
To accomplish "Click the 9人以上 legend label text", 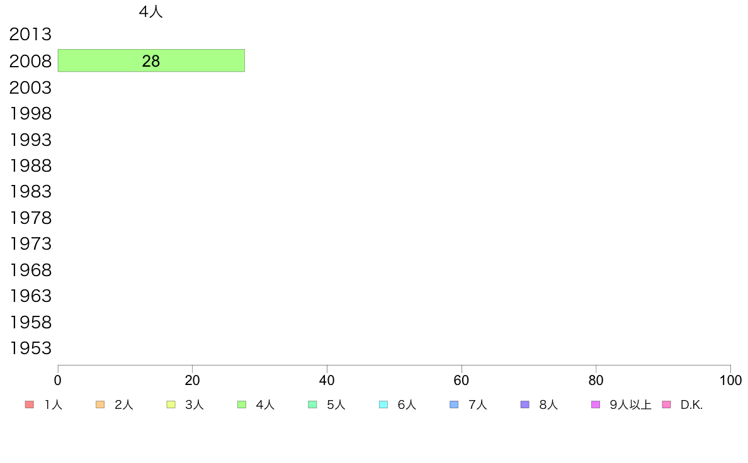I will coord(630,405).
